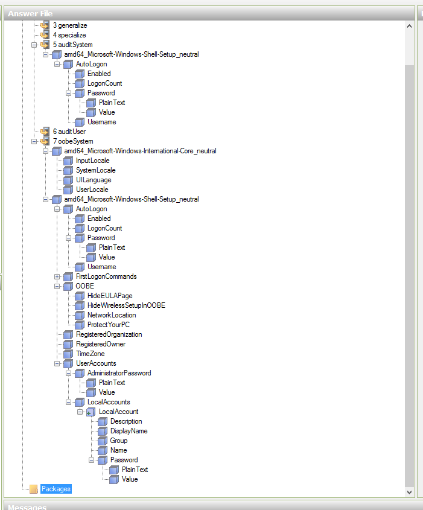
Task: Collapse Shell-Setup component under 7 oobeSystem
Action: pyautogui.click(x=45, y=199)
